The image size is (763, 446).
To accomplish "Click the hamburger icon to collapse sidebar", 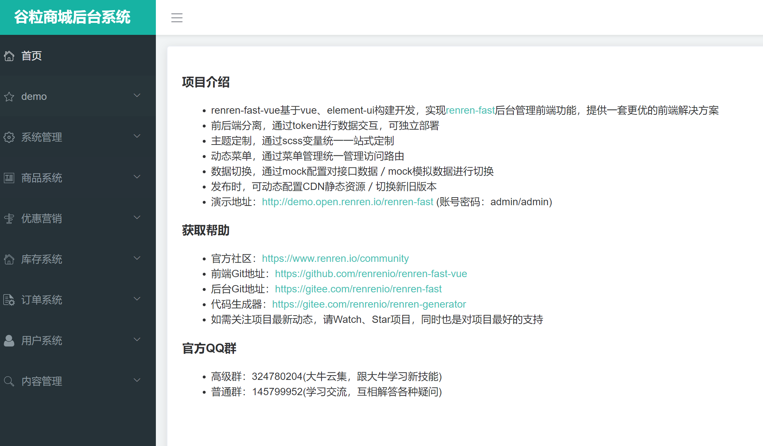I will click(x=177, y=17).
